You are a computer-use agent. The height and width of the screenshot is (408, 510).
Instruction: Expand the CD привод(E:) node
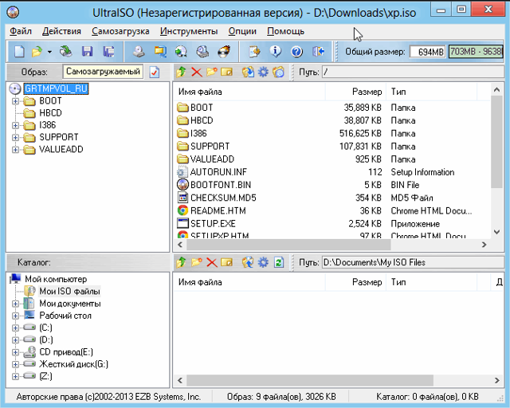pyautogui.click(x=15, y=352)
